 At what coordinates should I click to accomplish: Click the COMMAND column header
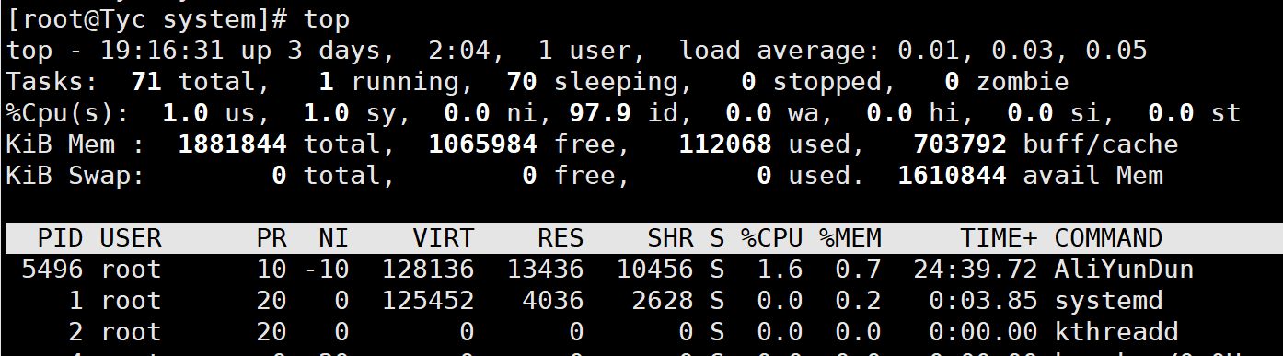[1108, 238]
